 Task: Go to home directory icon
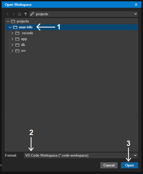click(19, 14)
